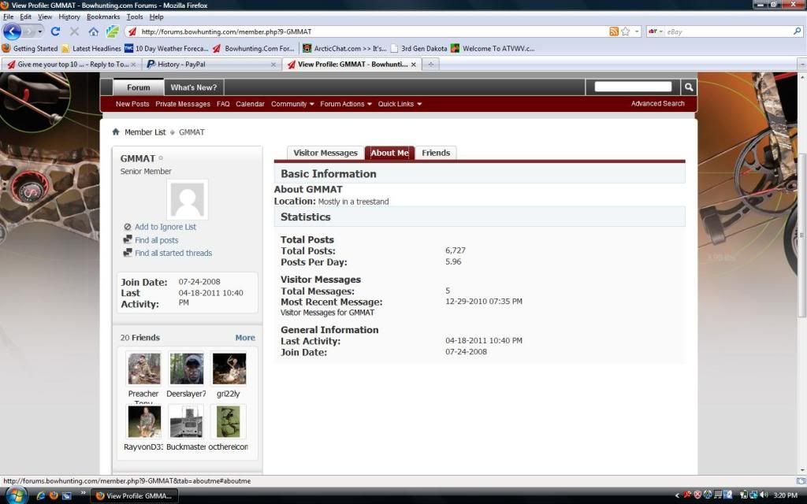This screenshot has width=807, height=504.
Task: Open the Friends profile tab
Action: (436, 153)
